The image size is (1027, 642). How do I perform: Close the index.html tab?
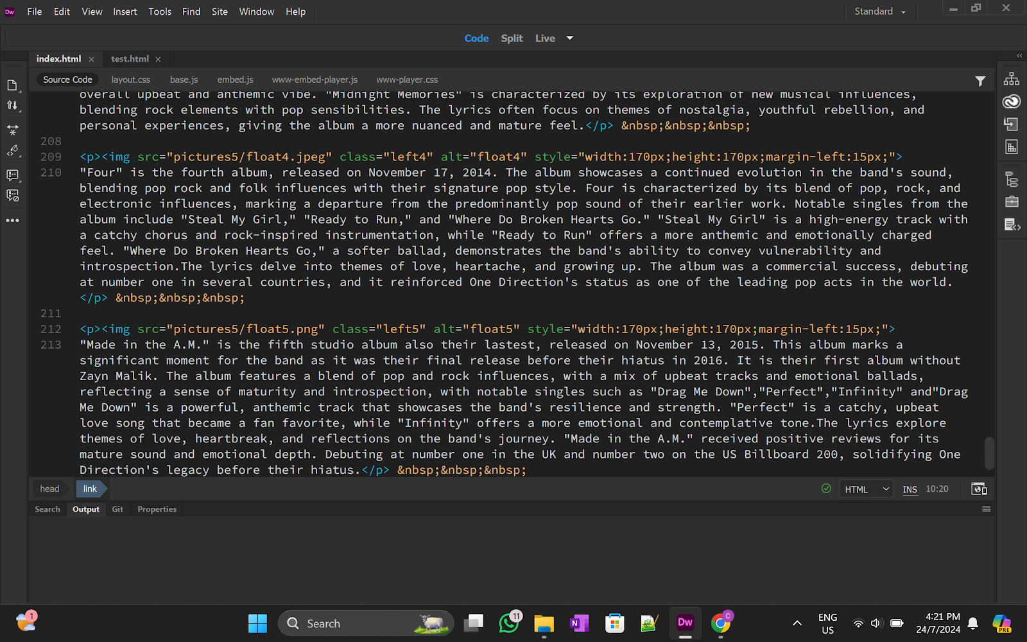pyautogui.click(x=91, y=59)
